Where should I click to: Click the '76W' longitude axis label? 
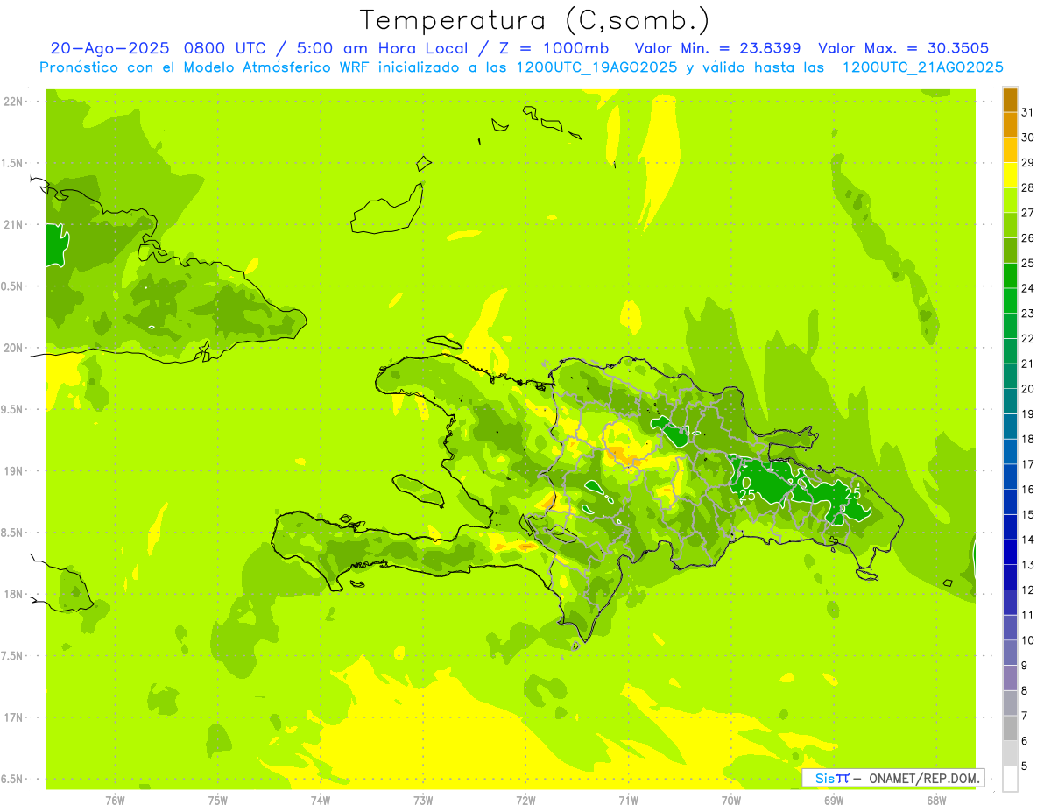pos(115,801)
